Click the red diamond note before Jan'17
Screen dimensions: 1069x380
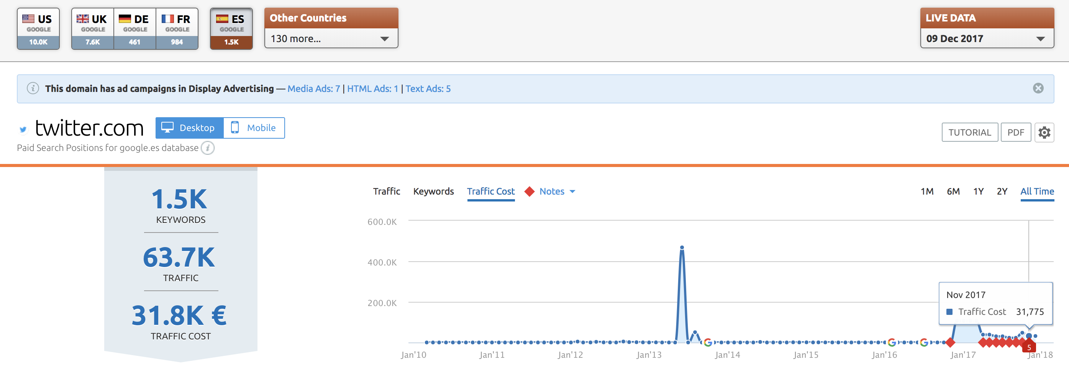(x=950, y=342)
